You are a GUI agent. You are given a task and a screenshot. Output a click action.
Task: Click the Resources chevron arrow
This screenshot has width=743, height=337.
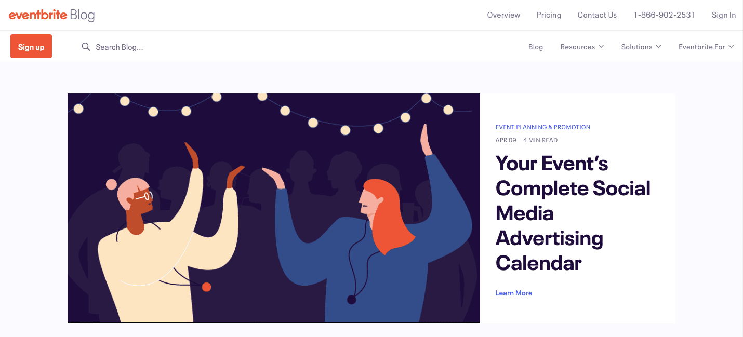tap(602, 47)
